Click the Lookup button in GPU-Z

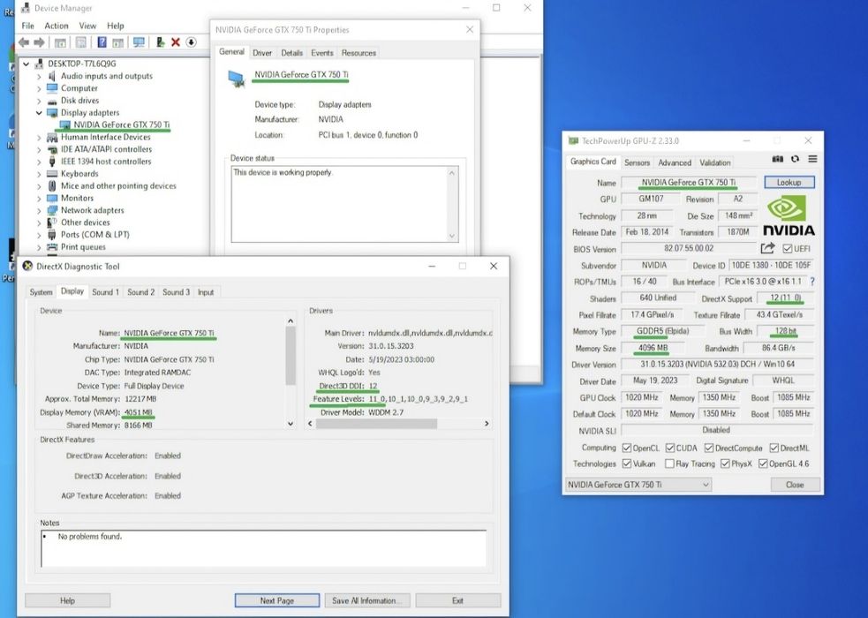tap(789, 183)
